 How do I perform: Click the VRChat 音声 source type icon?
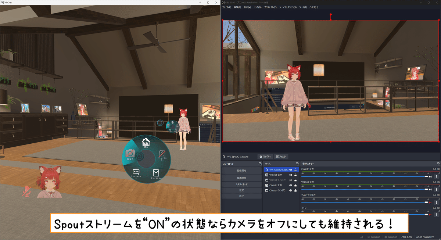(266, 175)
